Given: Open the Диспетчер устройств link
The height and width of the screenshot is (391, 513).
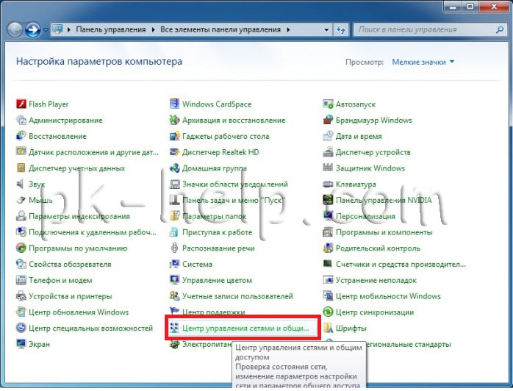Looking at the screenshot, I should 373,152.
